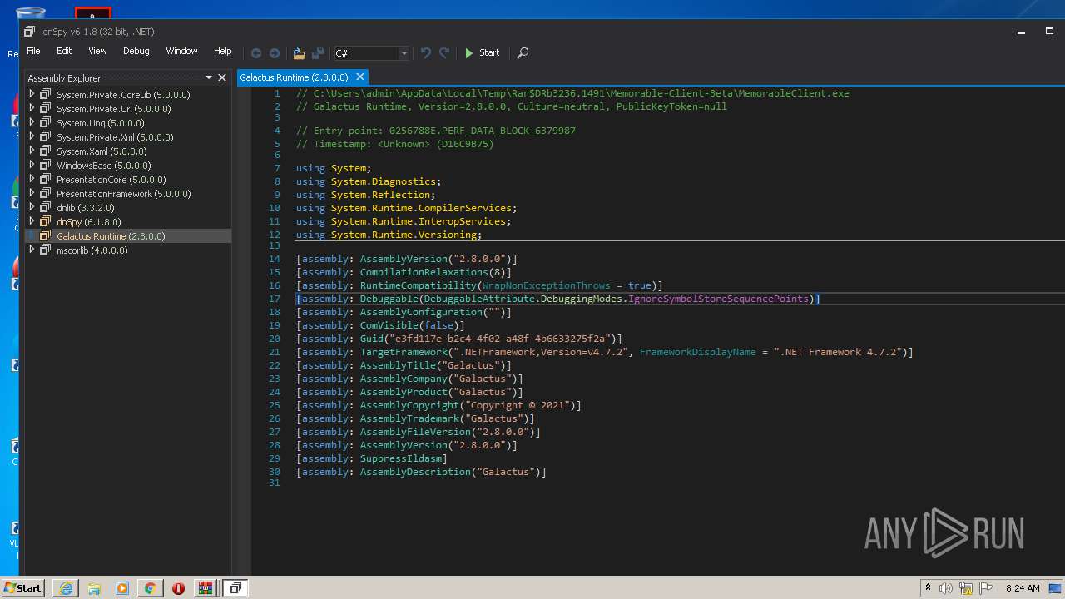Expand the PresentationCore node
The width and height of the screenshot is (1065, 599).
coord(32,179)
